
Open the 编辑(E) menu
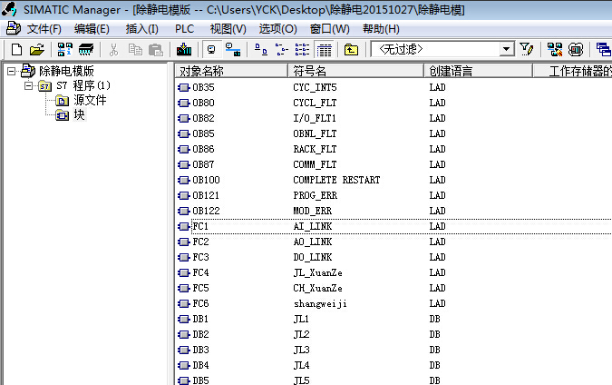[x=92, y=29]
